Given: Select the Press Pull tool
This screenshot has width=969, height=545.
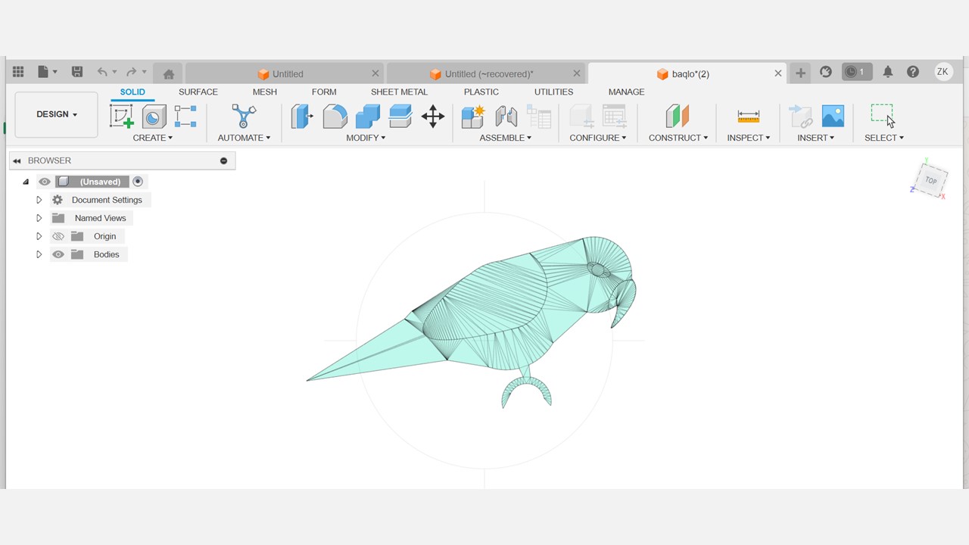Looking at the screenshot, I should [x=302, y=116].
